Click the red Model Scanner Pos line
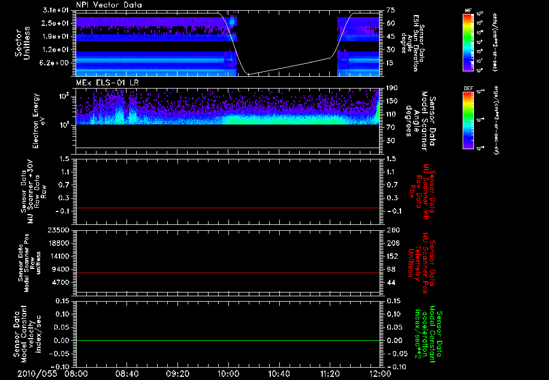The width and height of the screenshot is (549, 380). click(227, 273)
